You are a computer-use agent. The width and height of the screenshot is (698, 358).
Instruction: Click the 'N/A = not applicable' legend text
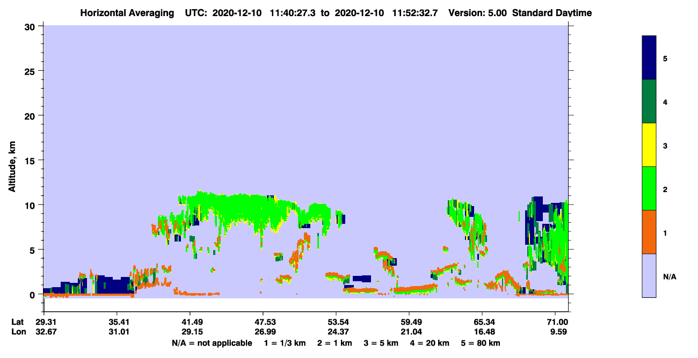click(x=212, y=343)
